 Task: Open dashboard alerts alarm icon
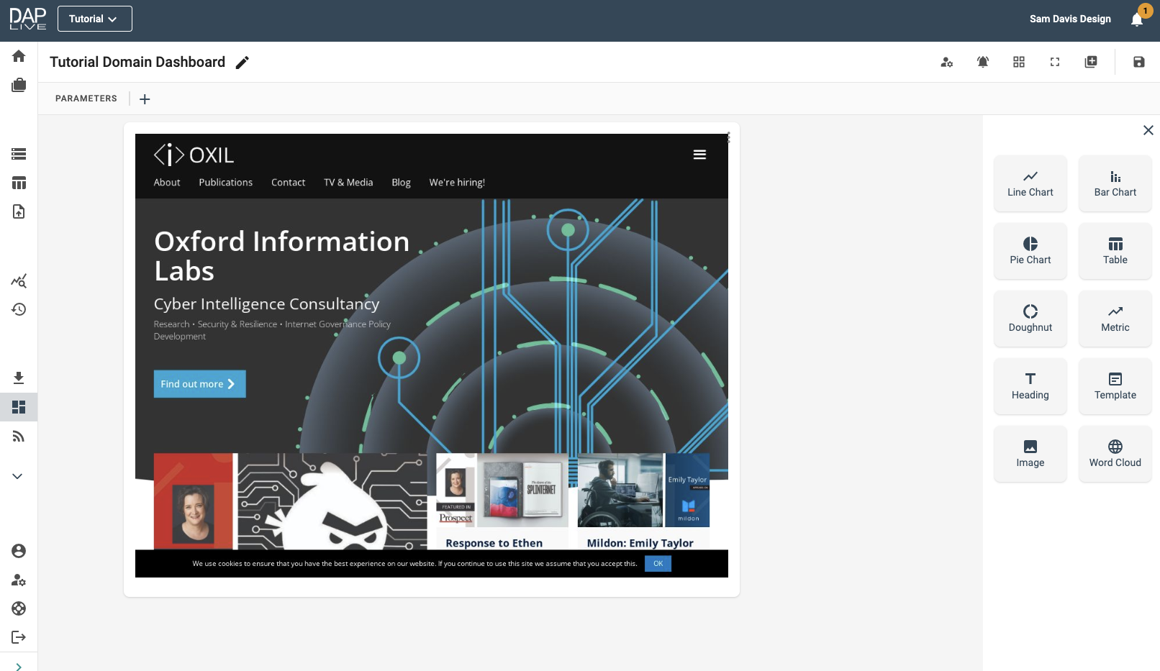click(983, 62)
